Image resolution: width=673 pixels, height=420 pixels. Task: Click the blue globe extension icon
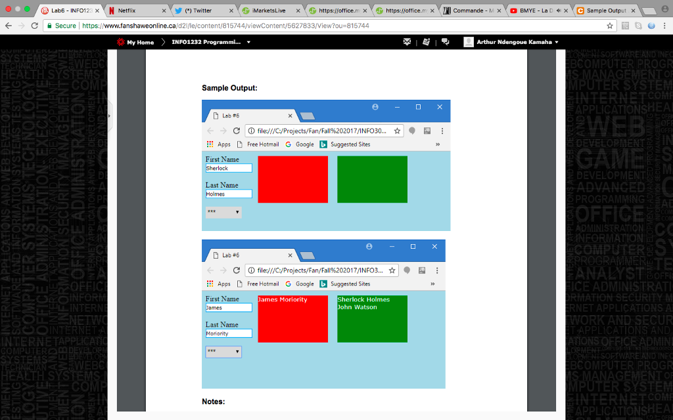(x=651, y=26)
